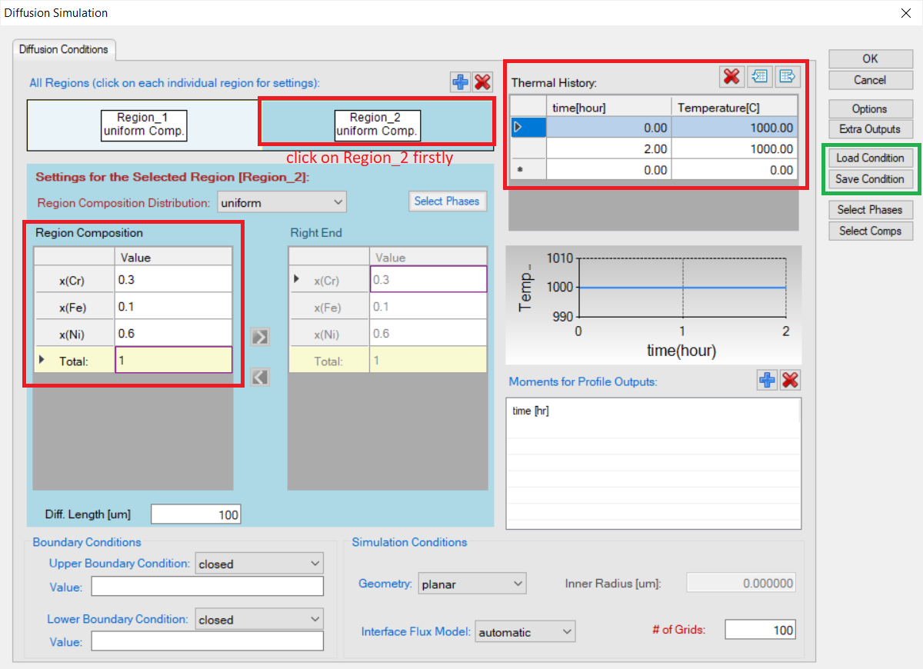923x669 pixels.
Task: Add a profile output moment with the plus icon
Action: [x=767, y=380]
